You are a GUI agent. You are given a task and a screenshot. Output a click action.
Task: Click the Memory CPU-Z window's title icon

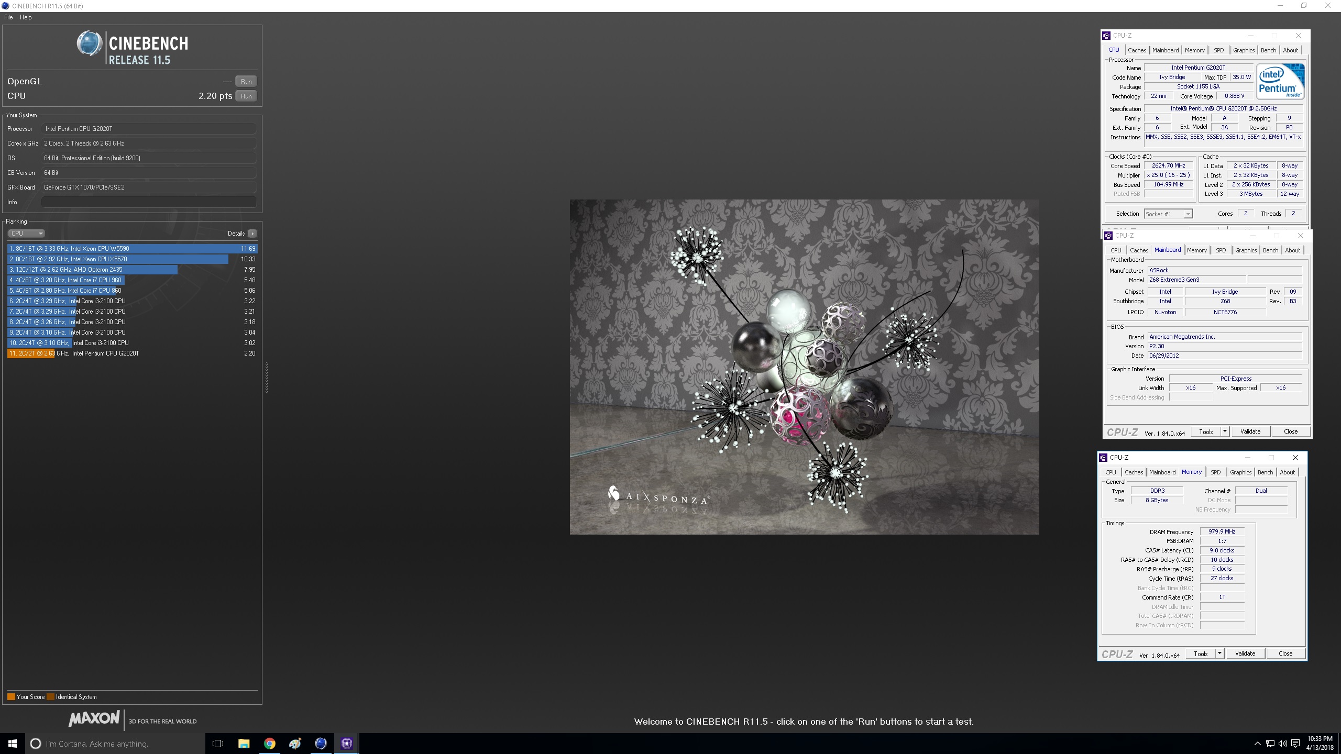1103,458
